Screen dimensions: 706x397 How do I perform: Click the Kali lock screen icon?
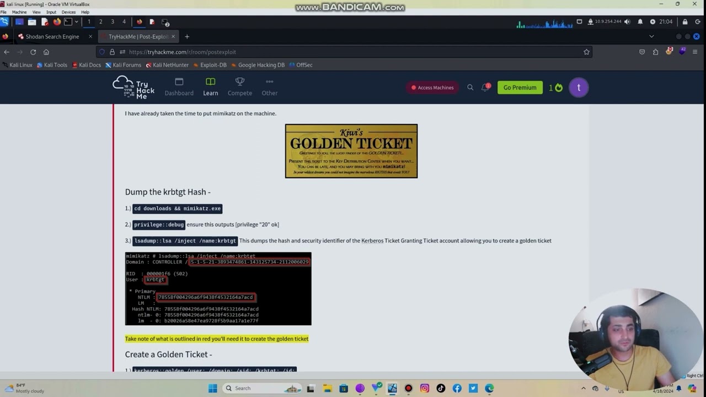tap(685, 22)
